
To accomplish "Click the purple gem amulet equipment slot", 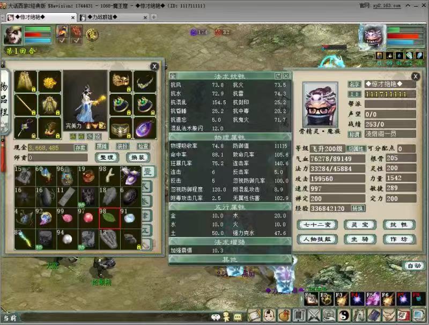I will click(145, 128).
